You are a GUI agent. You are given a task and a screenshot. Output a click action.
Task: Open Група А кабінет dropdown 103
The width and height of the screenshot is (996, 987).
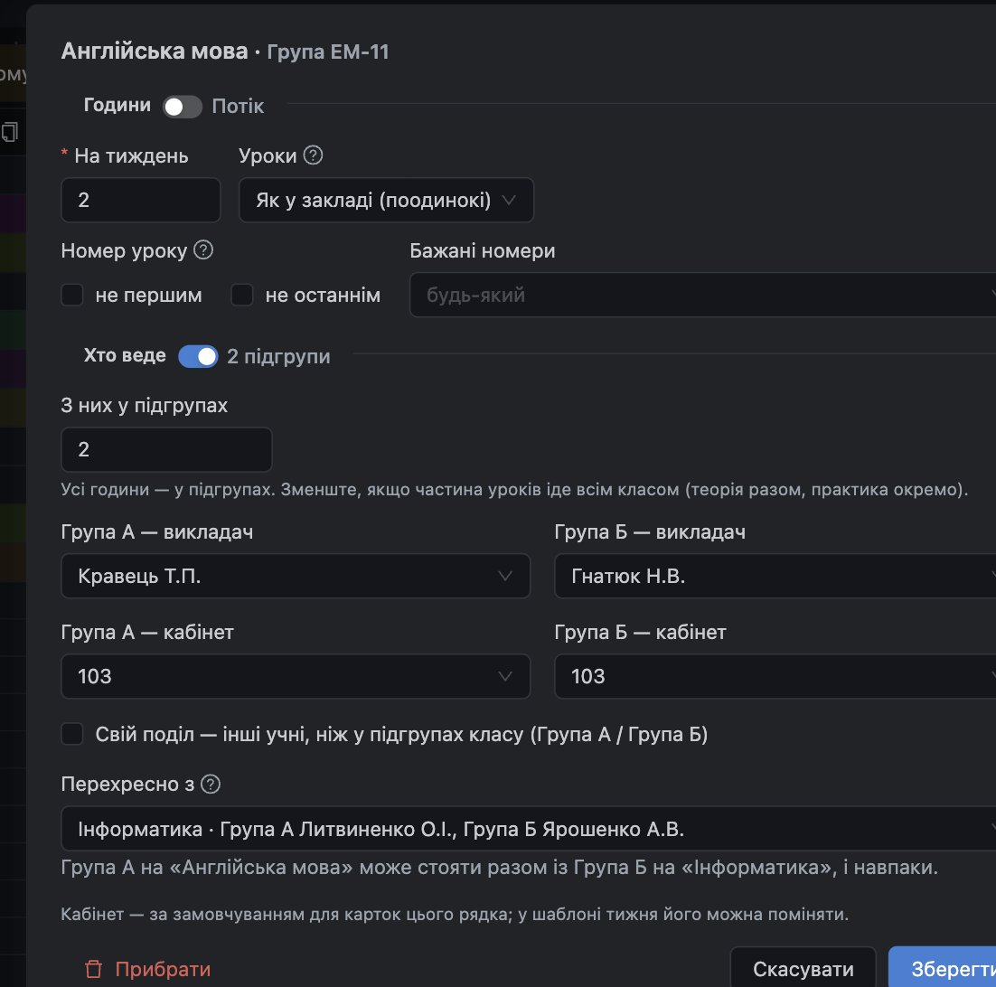(x=296, y=676)
